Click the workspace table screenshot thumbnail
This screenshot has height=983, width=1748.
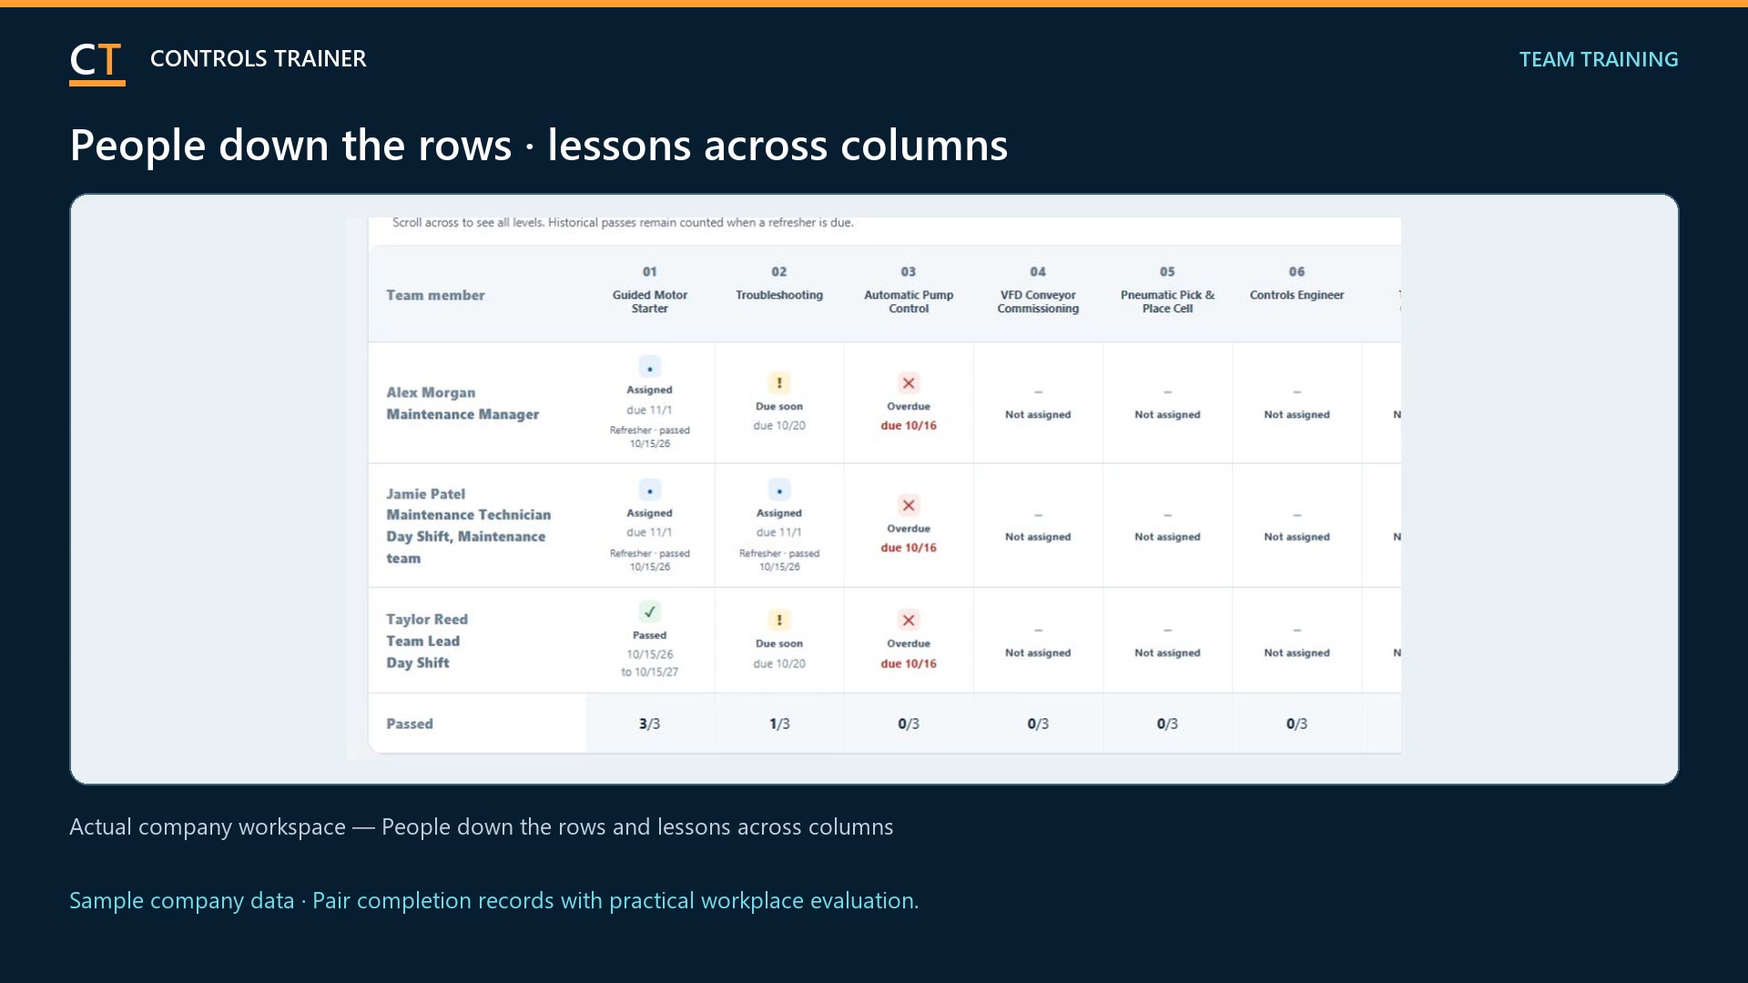click(x=874, y=489)
